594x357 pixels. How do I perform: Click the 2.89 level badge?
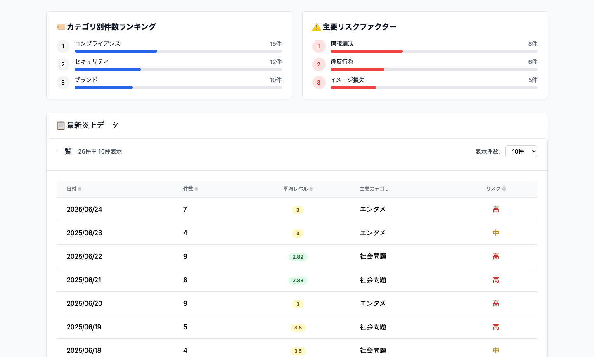coord(298,257)
